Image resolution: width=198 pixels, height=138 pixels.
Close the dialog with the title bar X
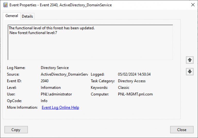click(x=193, y=5)
